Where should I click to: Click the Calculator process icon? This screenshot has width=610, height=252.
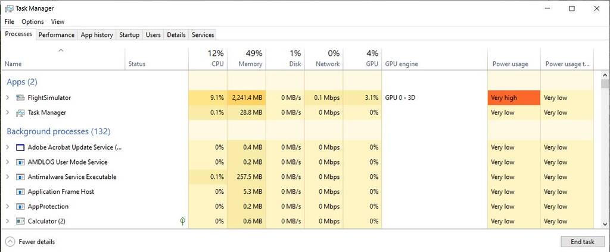pyautogui.click(x=21, y=221)
